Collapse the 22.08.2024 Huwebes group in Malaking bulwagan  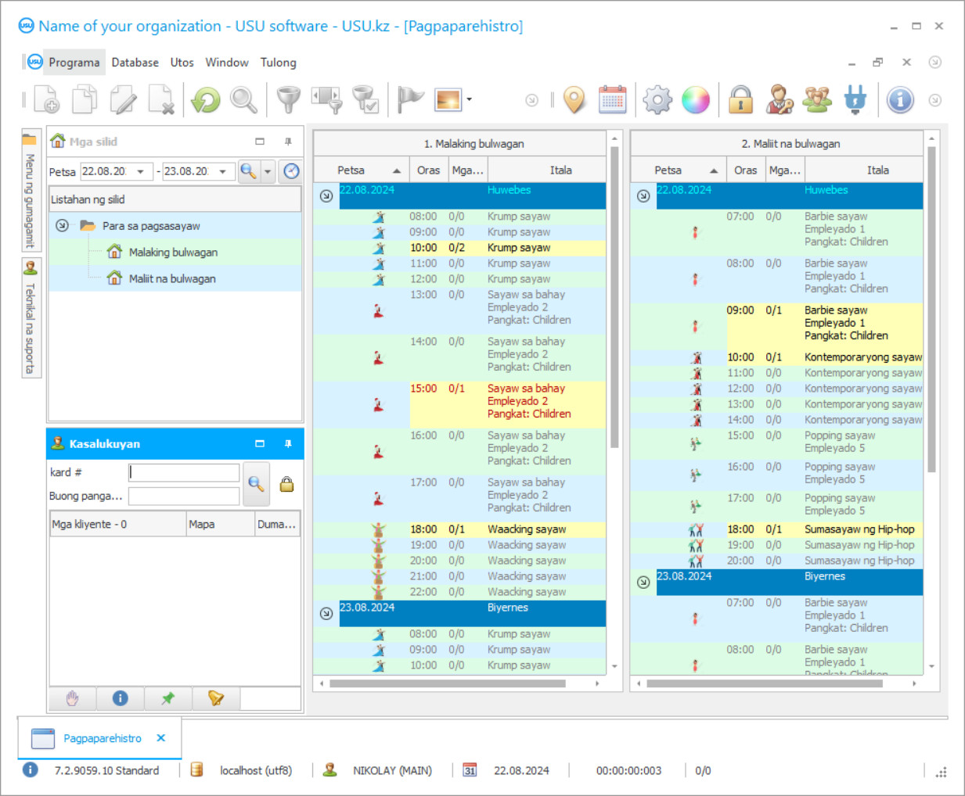tap(326, 195)
